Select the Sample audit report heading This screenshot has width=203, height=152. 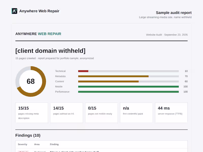174,13
